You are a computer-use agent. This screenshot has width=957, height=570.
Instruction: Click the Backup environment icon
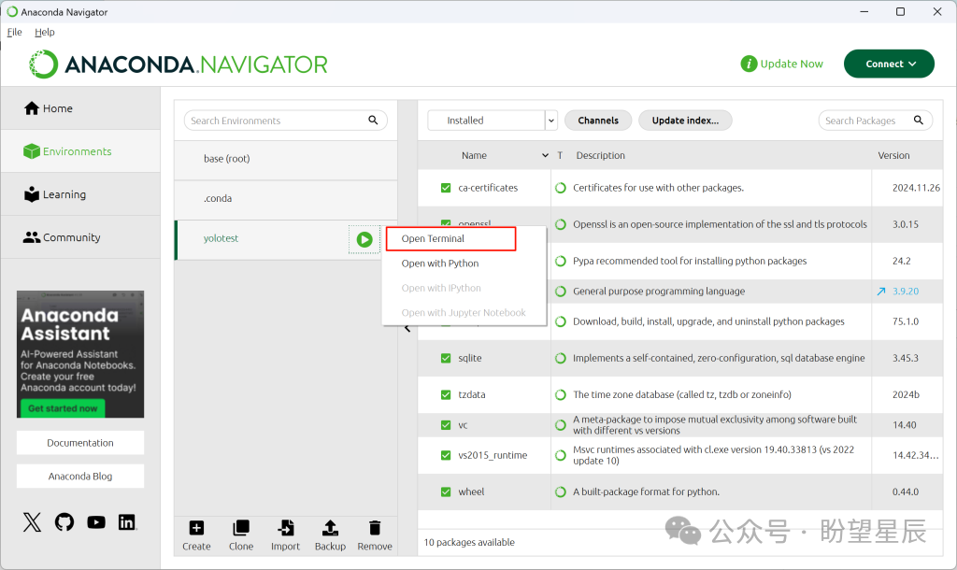(330, 528)
